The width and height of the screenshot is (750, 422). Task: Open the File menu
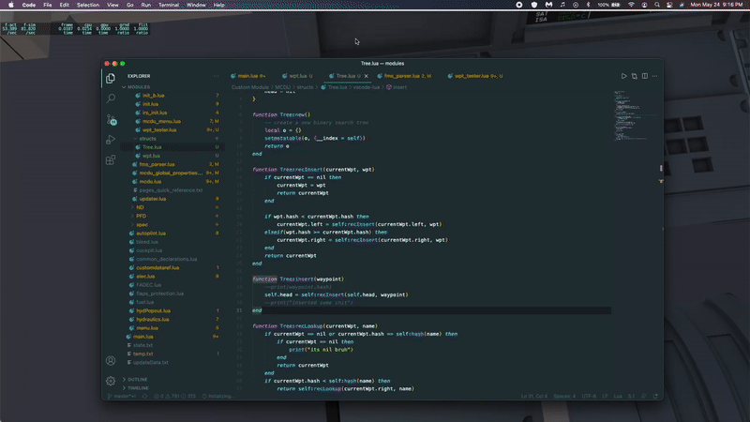coord(48,5)
